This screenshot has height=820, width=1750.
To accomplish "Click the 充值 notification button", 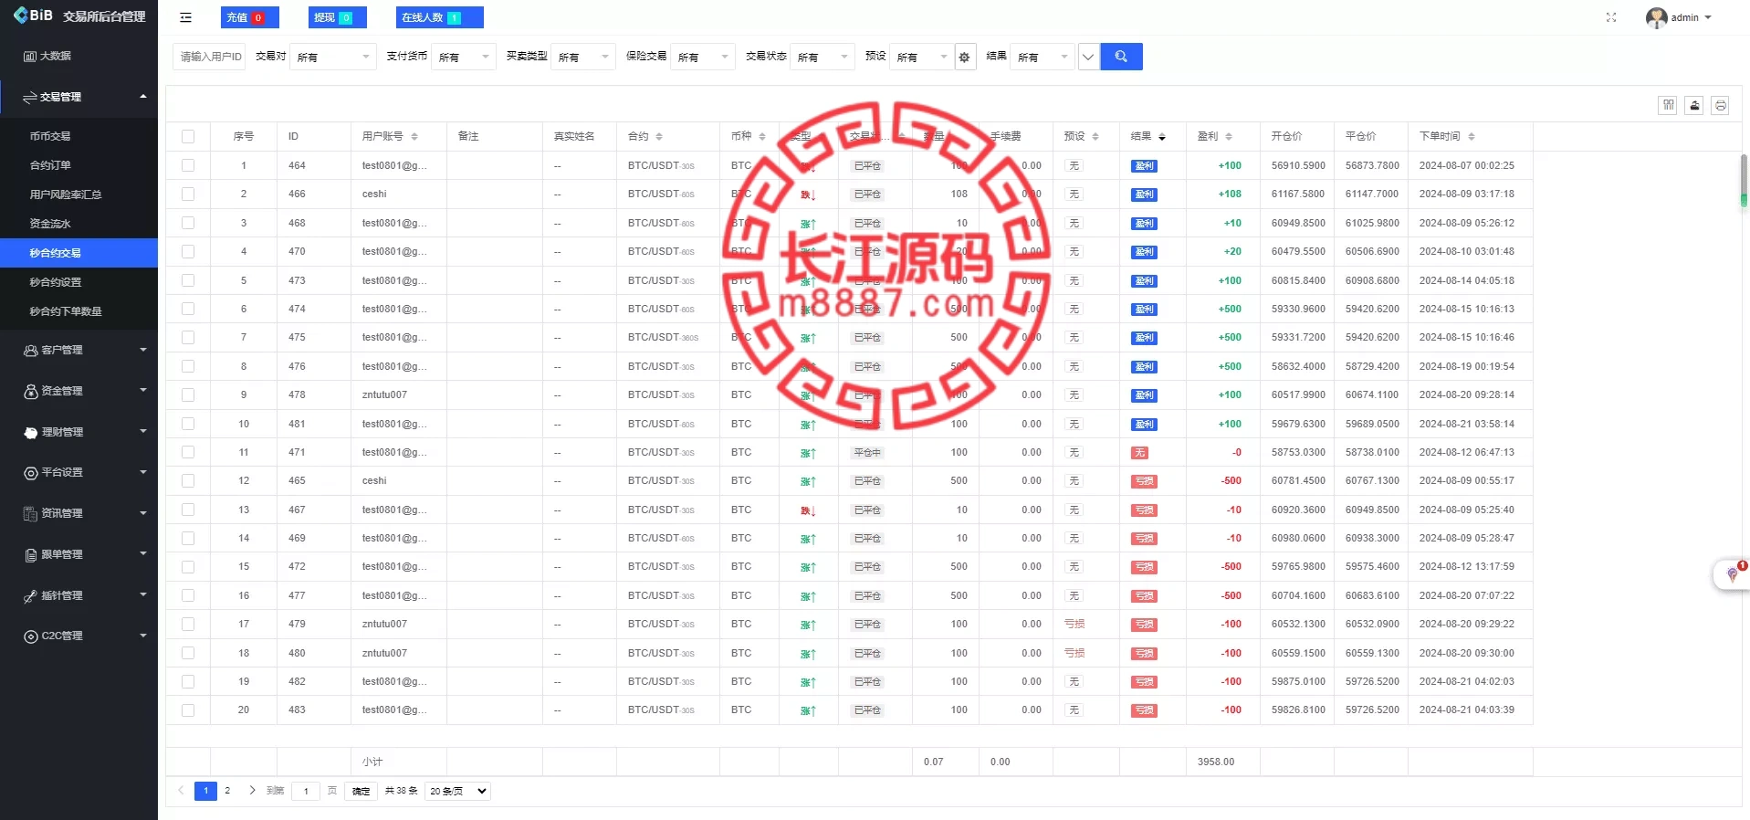I will pos(250,17).
